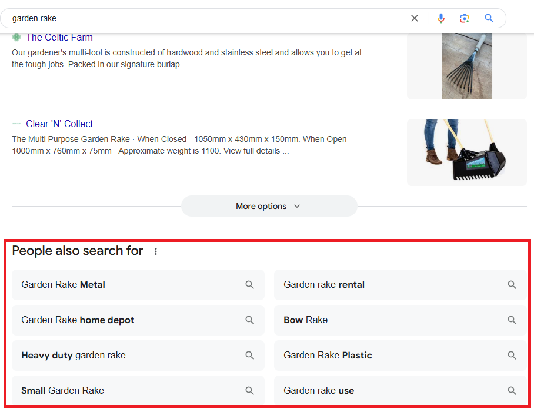The height and width of the screenshot is (415, 534).
Task: Click the X to clear the search query
Action: [415, 18]
